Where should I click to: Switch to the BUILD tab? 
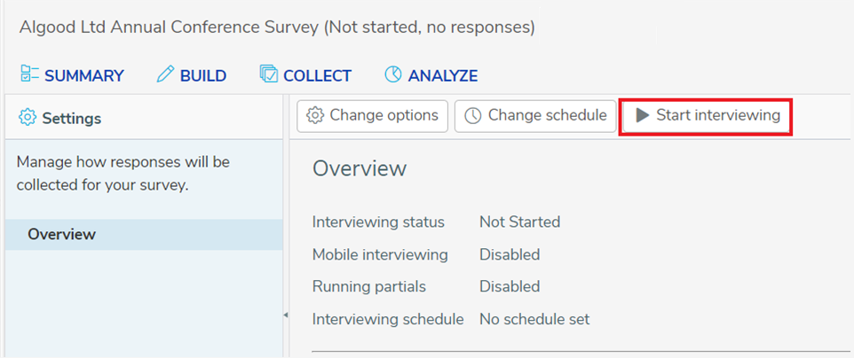pos(192,75)
